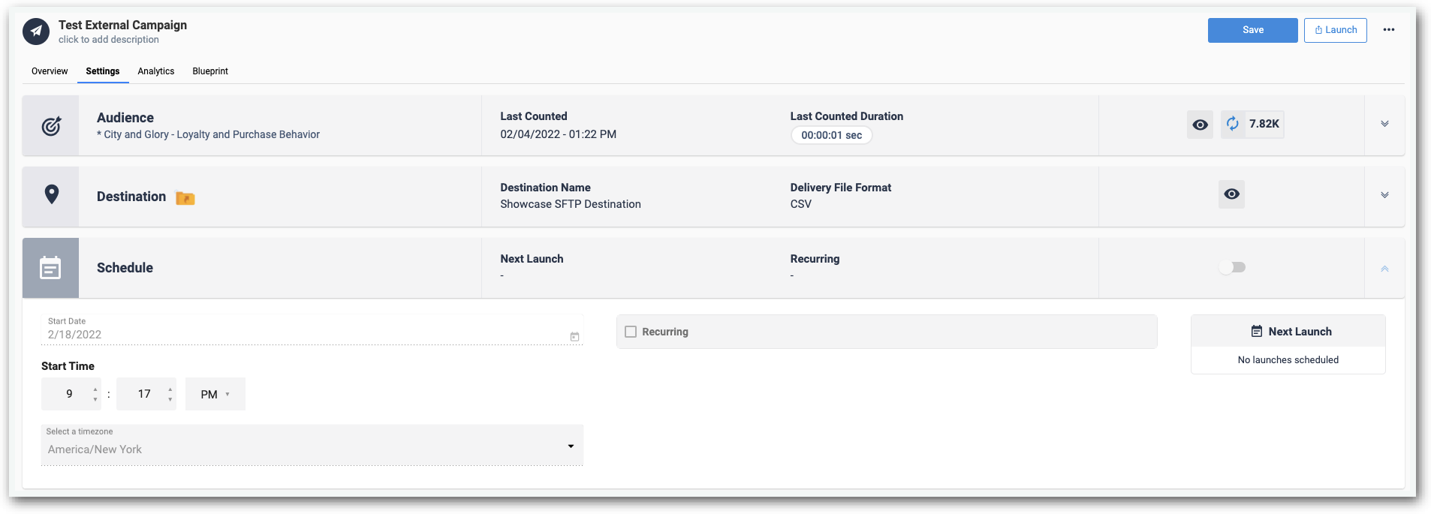Click the Schedule calendar icon
This screenshot has height=514, width=1431.
[50, 267]
